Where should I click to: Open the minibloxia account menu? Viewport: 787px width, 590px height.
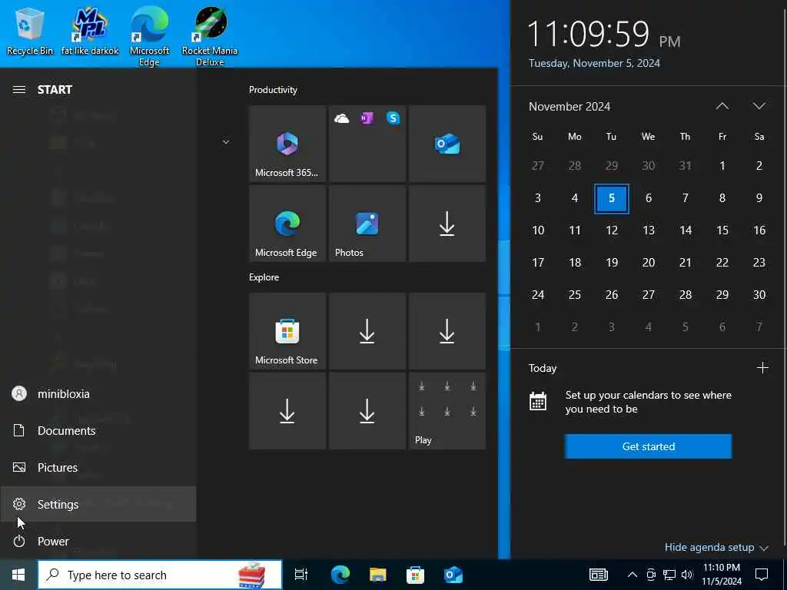[98, 394]
